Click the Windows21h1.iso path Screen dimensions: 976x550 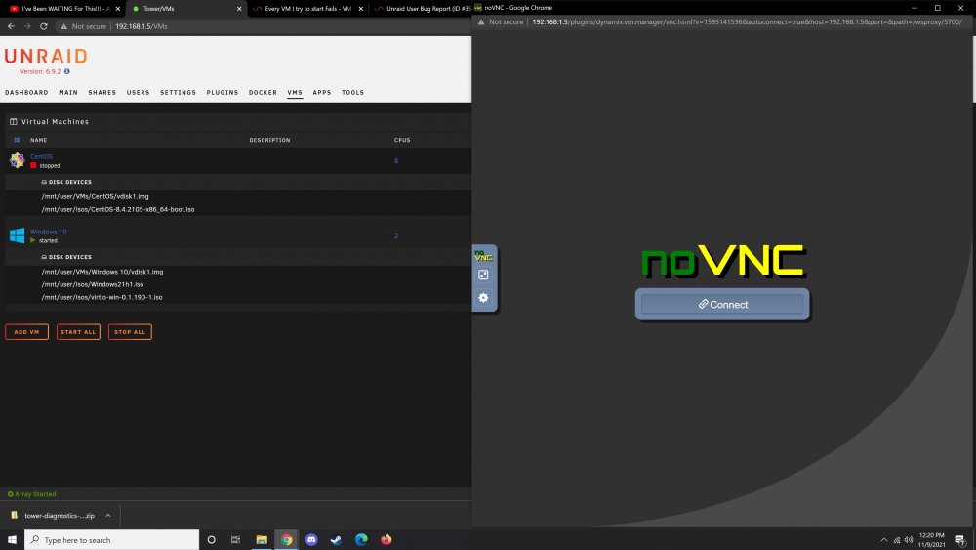pos(93,284)
